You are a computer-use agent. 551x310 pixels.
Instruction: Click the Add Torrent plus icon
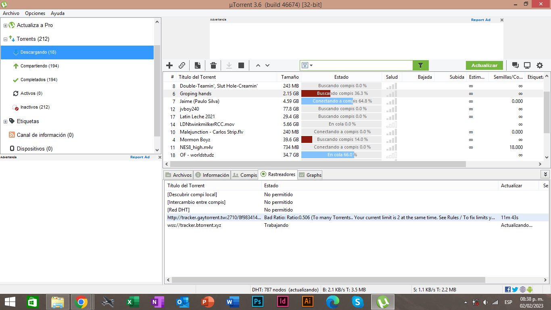(x=169, y=65)
